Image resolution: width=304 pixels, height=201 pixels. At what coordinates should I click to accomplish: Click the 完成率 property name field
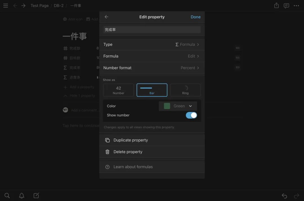pos(152,30)
